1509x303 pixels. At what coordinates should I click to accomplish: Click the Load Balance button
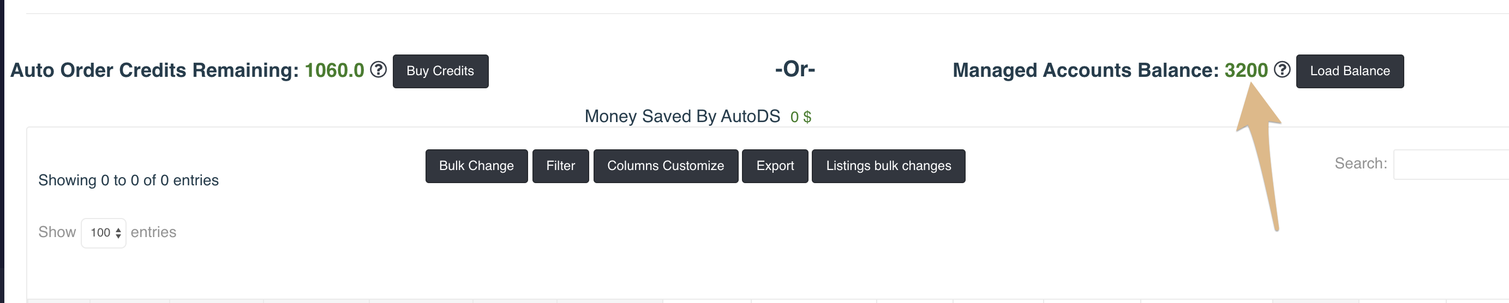1349,71
